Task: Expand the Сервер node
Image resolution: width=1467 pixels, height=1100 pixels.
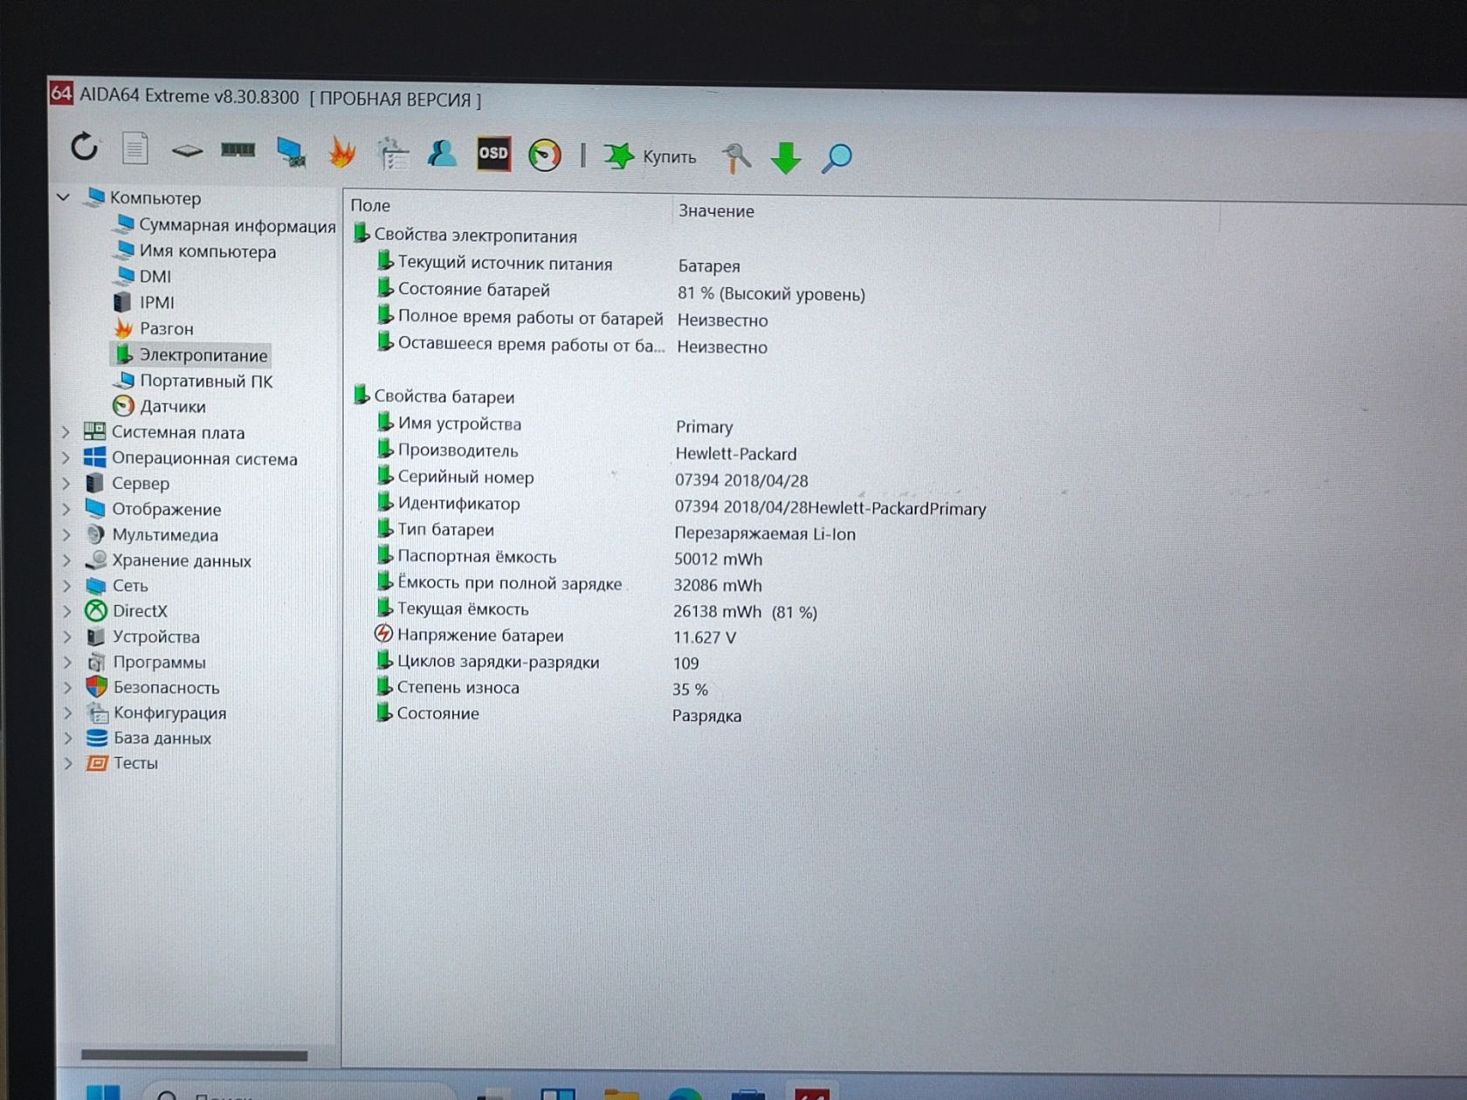Action: pos(66,483)
